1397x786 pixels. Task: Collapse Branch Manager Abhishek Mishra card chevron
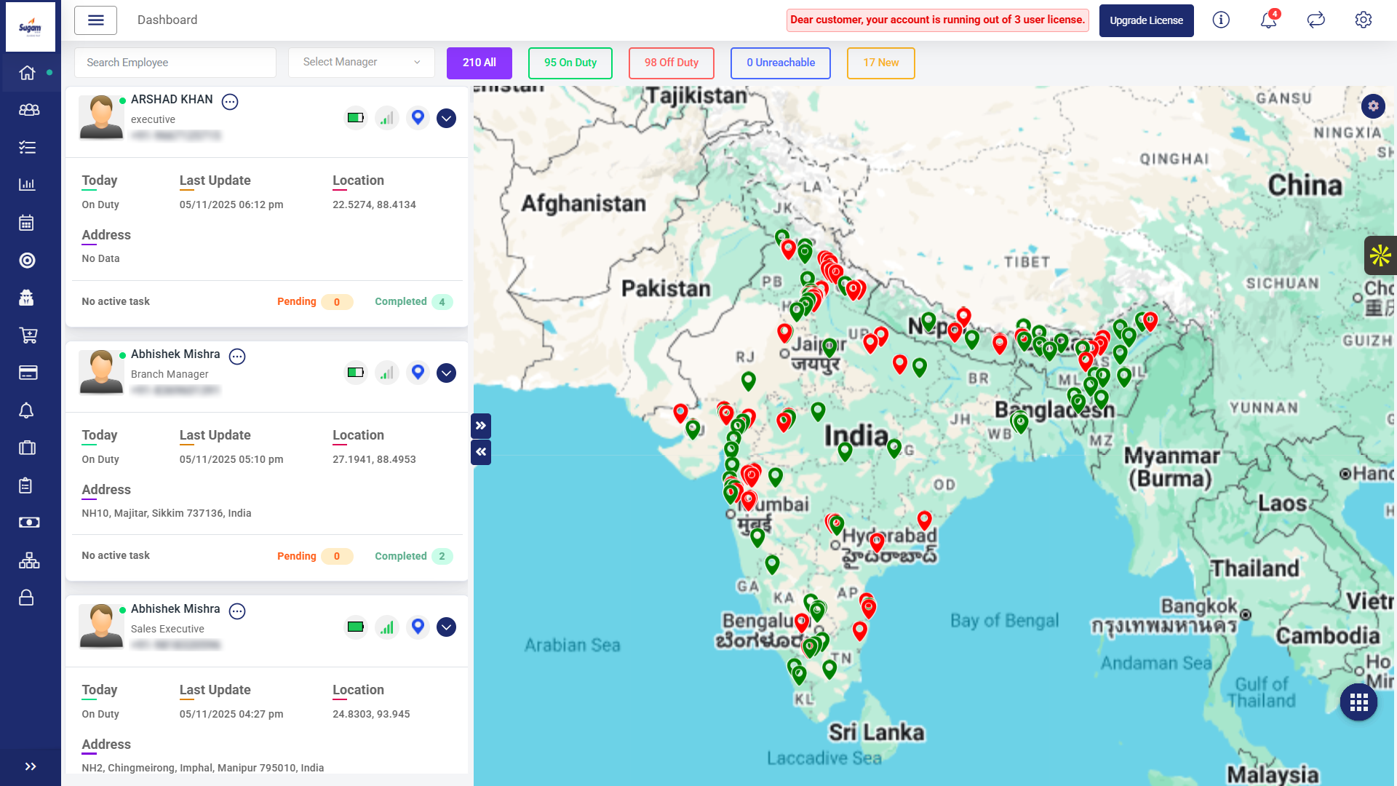pyautogui.click(x=446, y=373)
